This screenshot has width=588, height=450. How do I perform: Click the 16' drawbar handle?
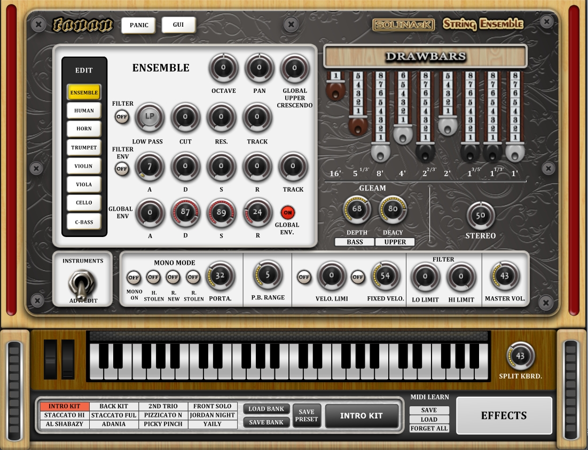335,91
